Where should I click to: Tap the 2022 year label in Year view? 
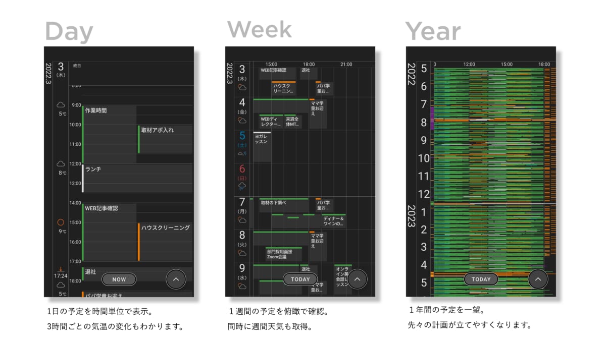[411, 74]
